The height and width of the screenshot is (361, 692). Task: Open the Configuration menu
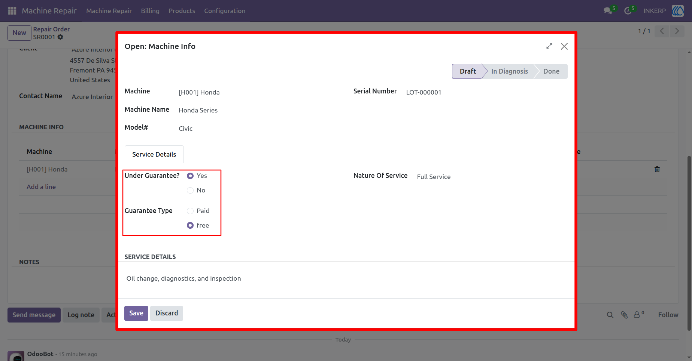[225, 11]
